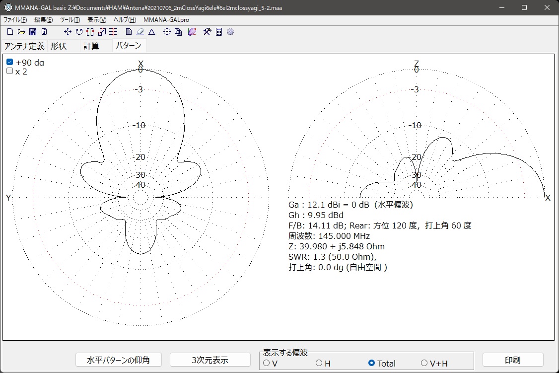Open a file with the folder icon
The image size is (559, 373).
21,32
